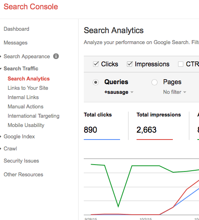This screenshot has width=199, height=220.
Task: Open the Dashboard page
Action: pos(17,29)
